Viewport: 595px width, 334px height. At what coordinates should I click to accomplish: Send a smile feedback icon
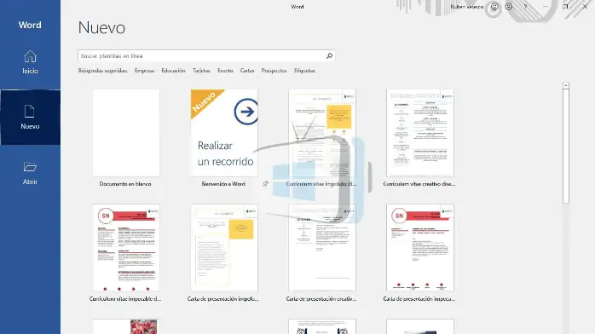pos(494,7)
